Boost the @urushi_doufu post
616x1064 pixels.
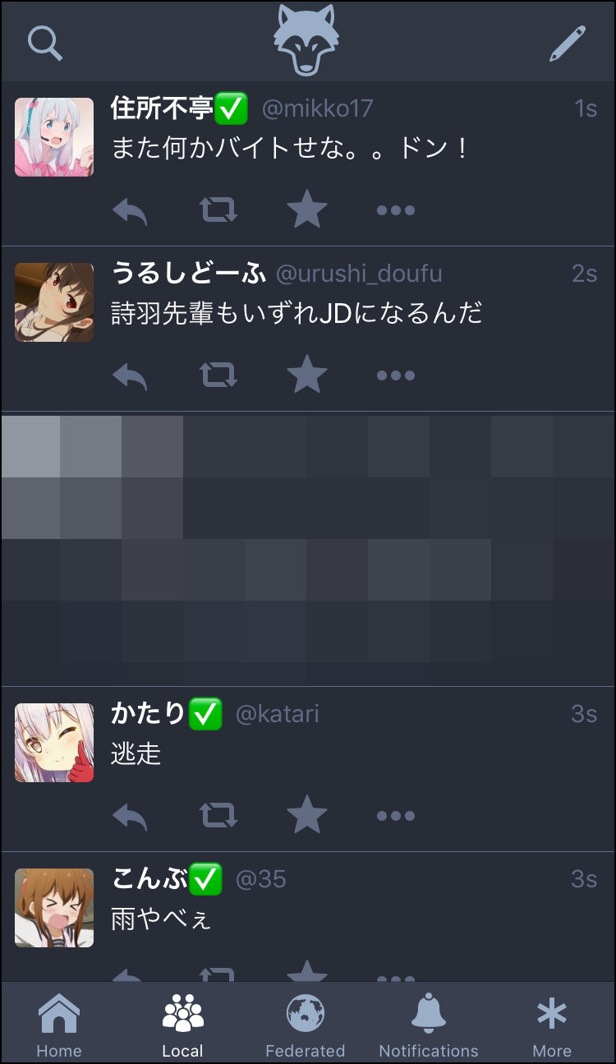219,375
